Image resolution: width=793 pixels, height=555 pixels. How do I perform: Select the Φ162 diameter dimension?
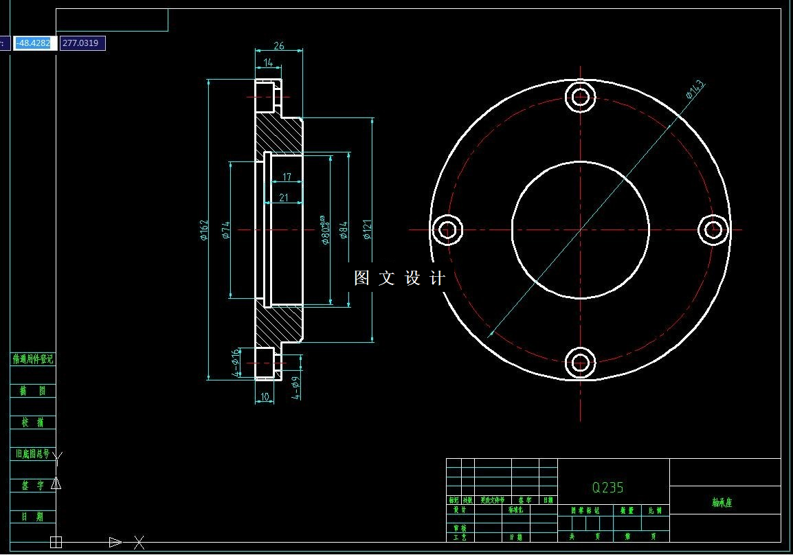(x=204, y=230)
